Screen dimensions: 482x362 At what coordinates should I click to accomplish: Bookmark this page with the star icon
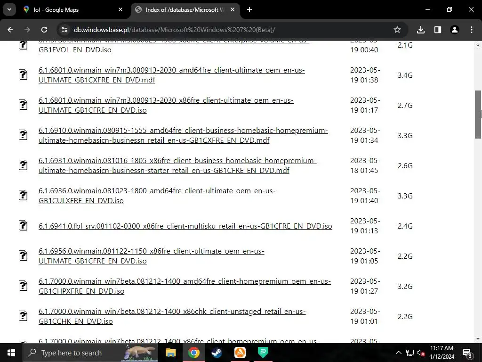pos(397,30)
